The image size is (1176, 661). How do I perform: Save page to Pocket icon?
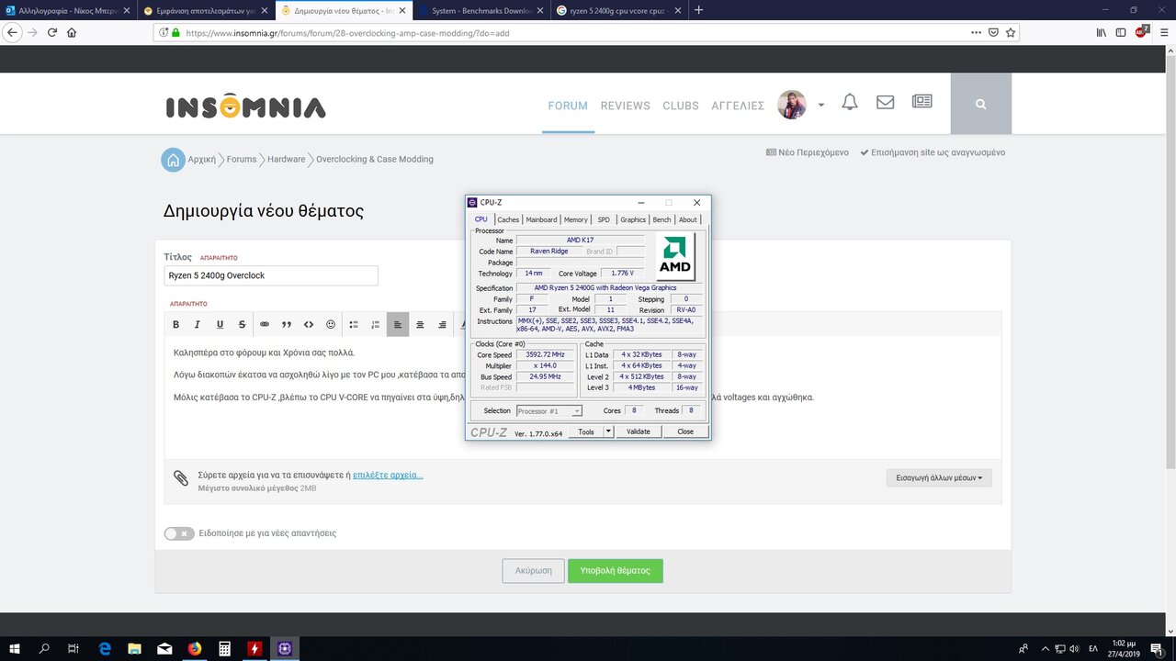point(994,32)
